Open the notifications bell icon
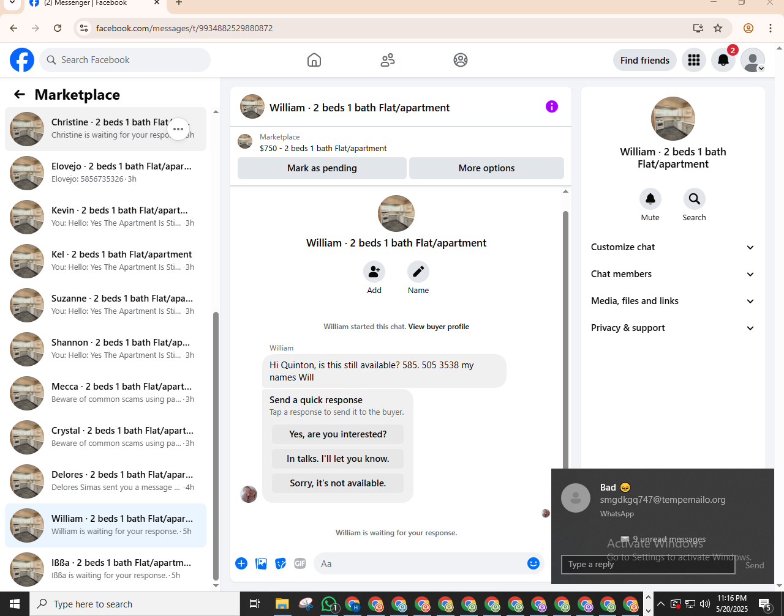 point(723,60)
